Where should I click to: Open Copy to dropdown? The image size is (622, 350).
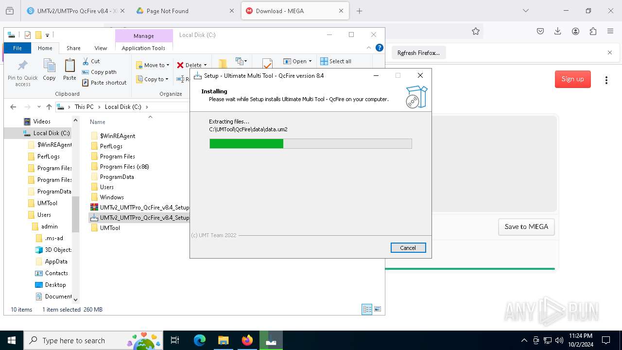pyautogui.click(x=152, y=79)
